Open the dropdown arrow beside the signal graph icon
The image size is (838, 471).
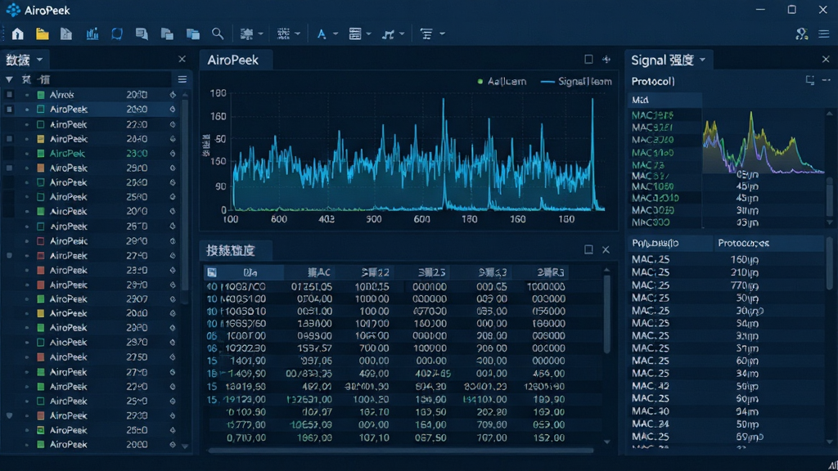[x=402, y=34]
